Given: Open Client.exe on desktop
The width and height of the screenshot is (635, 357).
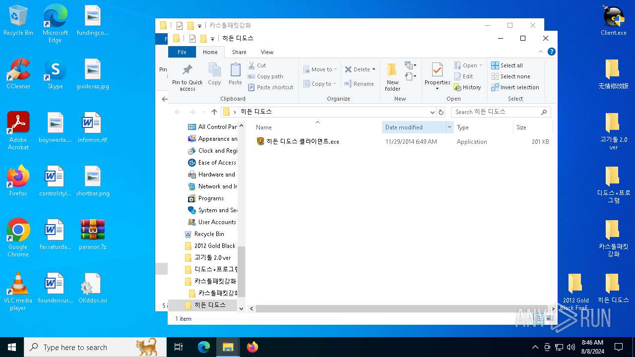Looking at the screenshot, I should click(x=614, y=21).
